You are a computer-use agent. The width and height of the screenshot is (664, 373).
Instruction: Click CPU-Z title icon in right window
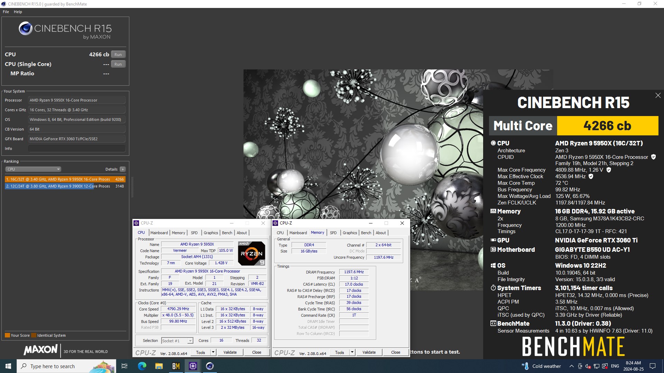coord(276,223)
